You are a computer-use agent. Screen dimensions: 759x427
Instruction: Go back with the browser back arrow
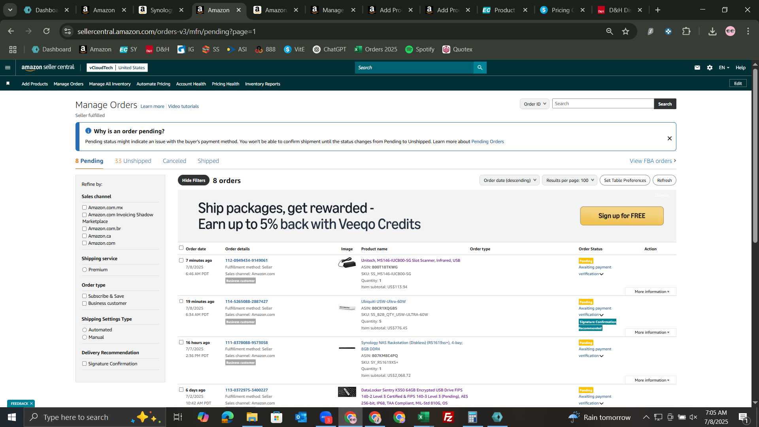11,31
